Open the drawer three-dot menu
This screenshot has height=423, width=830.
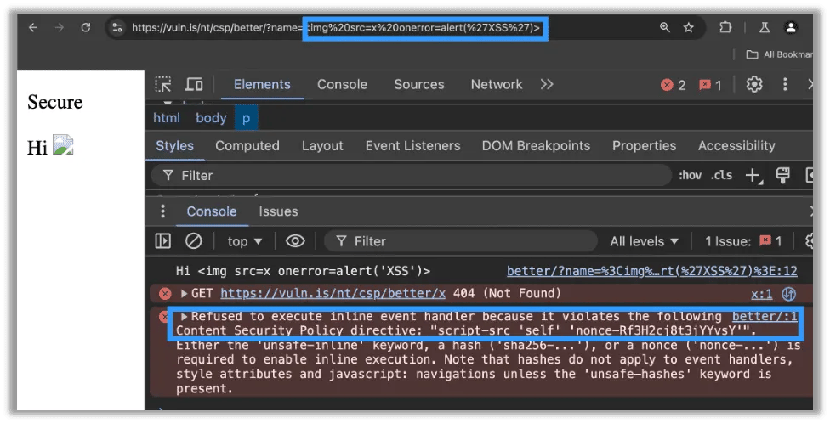(163, 211)
